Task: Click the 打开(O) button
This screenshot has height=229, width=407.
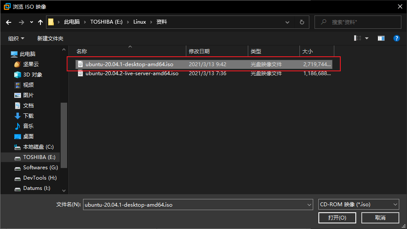Action: [x=337, y=217]
